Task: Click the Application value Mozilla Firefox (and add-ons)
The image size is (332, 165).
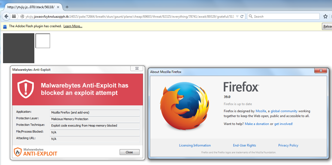Action: click(95, 112)
